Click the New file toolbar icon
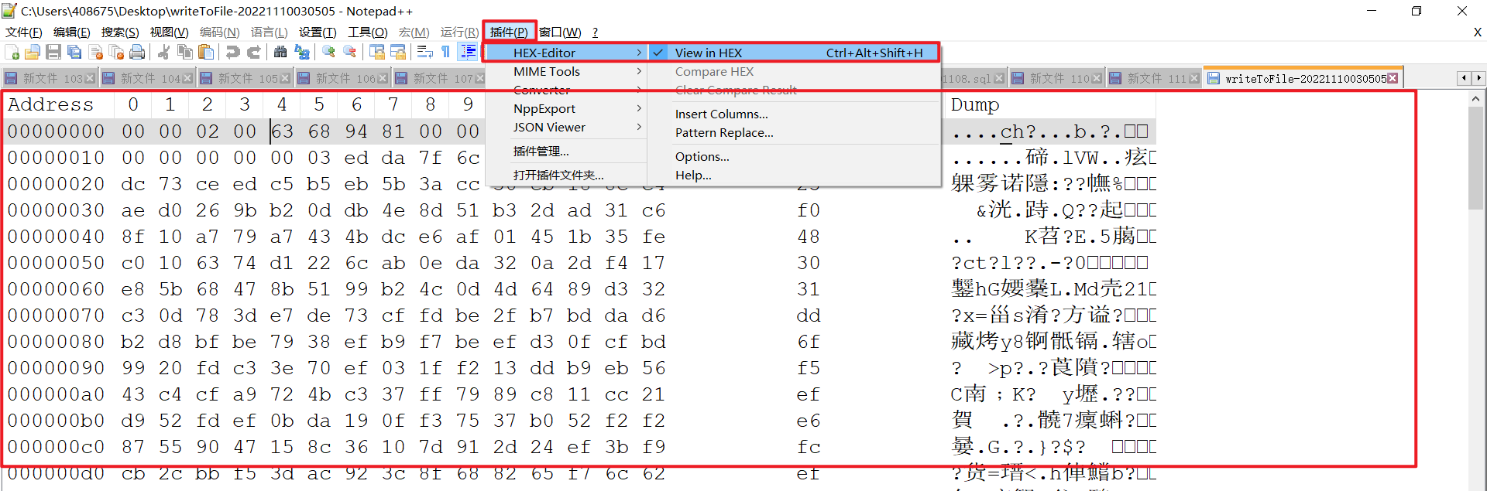This screenshot has height=491, width=1487. (x=12, y=52)
